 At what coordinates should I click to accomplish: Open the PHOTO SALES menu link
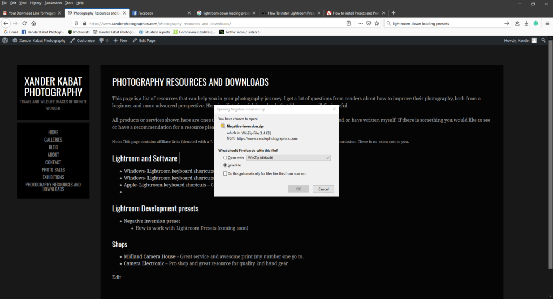pyautogui.click(x=53, y=170)
